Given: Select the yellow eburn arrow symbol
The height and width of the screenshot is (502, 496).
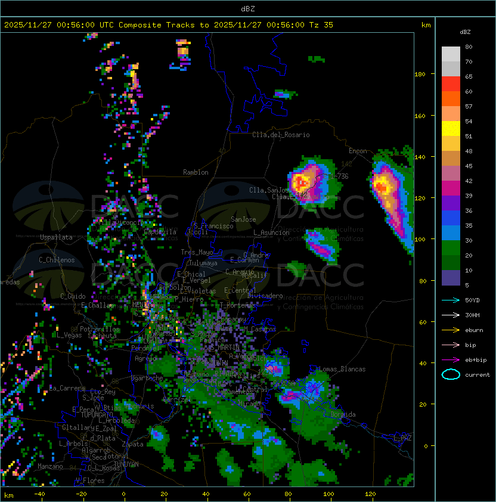Looking at the screenshot, I should [451, 330].
